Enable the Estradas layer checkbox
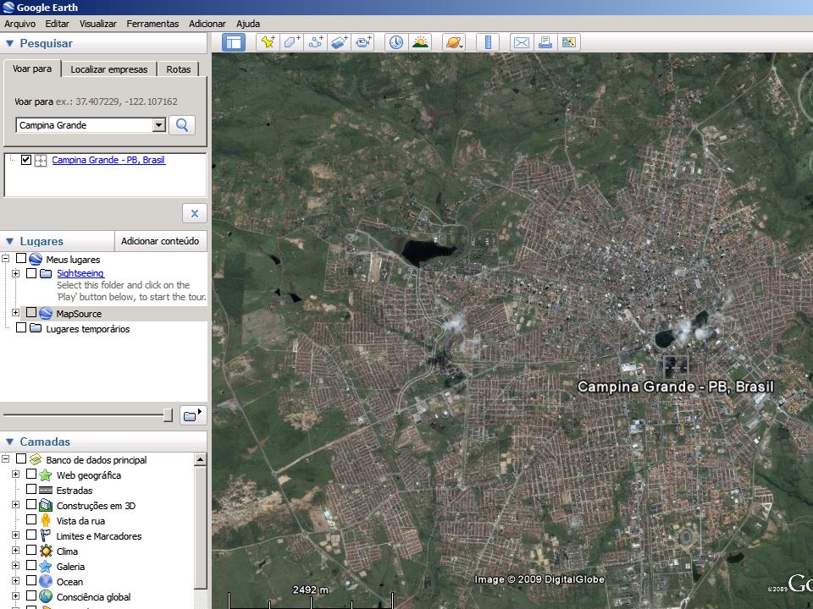Viewport: 813px width, 609px height. point(31,489)
